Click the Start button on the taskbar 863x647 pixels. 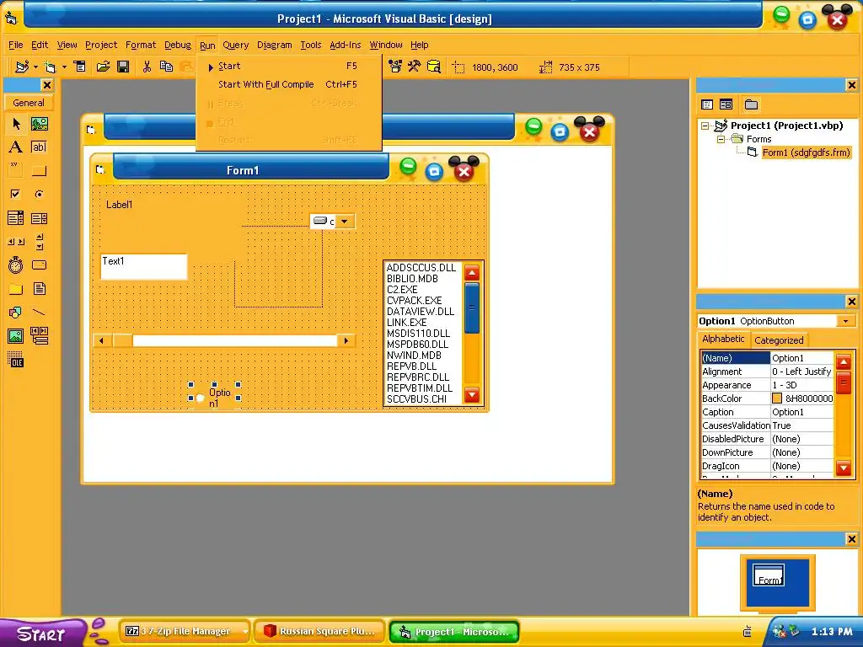[42, 634]
